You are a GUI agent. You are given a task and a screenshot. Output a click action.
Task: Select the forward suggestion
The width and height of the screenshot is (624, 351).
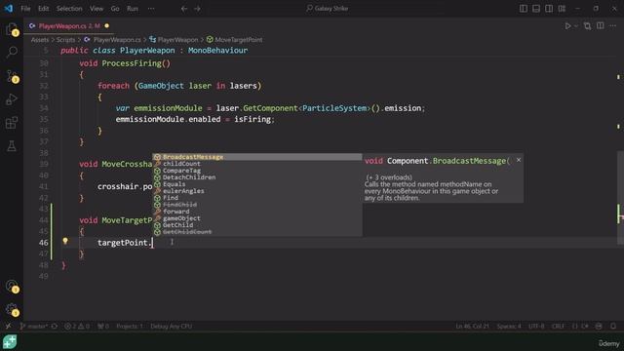click(x=257, y=212)
